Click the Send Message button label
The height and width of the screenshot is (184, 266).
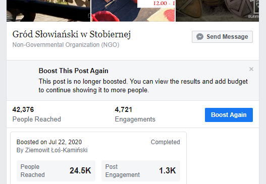(227, 37)
